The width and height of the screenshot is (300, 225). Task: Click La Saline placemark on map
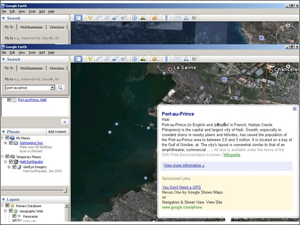click(170, 69)
